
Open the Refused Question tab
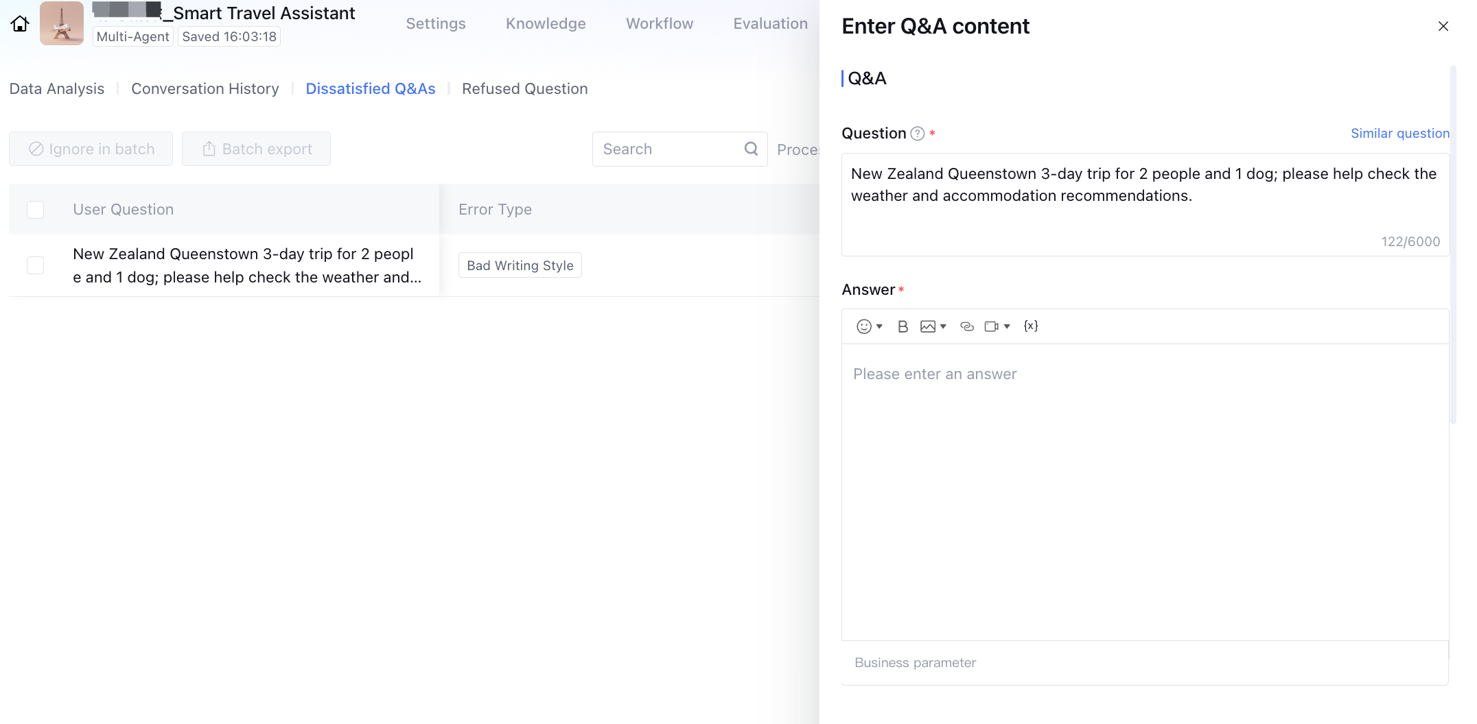(x=524, y=89)
